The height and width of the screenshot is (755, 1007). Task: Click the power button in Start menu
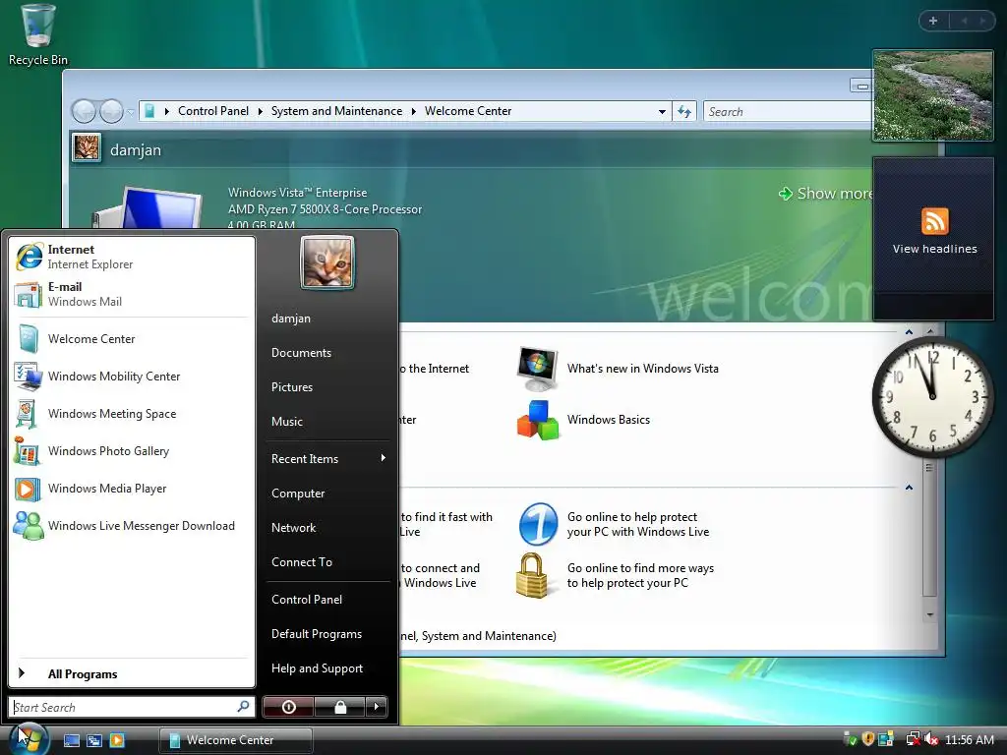pos(288,707)
